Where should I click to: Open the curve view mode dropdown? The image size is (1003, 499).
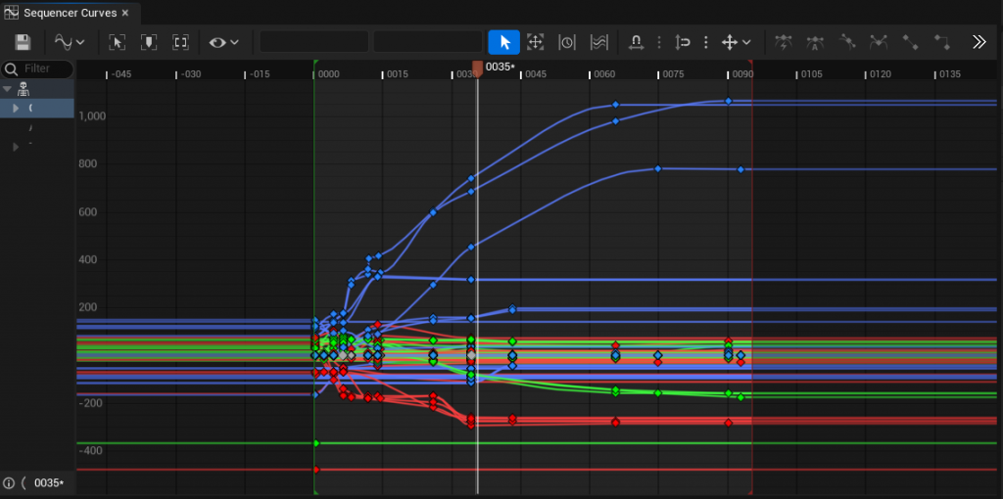[70, 42]
